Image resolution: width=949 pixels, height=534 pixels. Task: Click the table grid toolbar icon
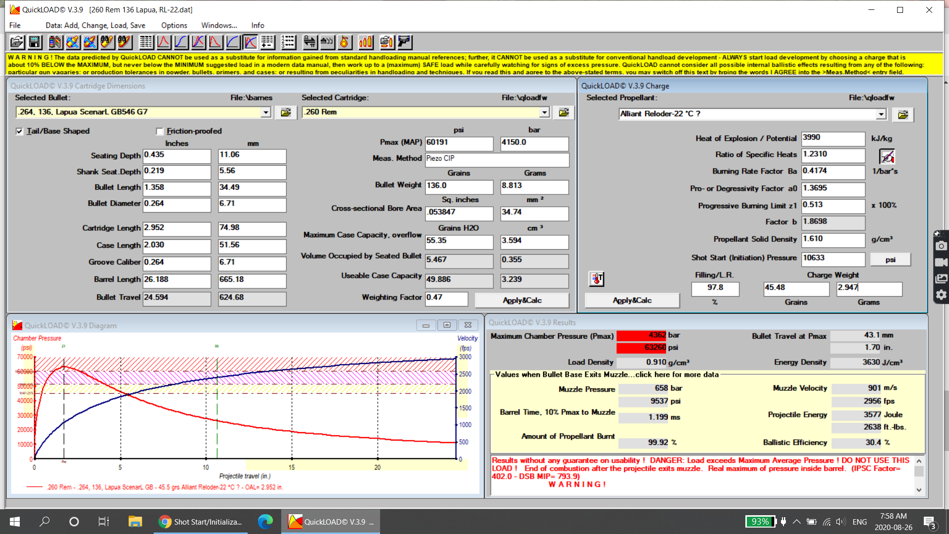pyautogui.click(x=146, y=42)
